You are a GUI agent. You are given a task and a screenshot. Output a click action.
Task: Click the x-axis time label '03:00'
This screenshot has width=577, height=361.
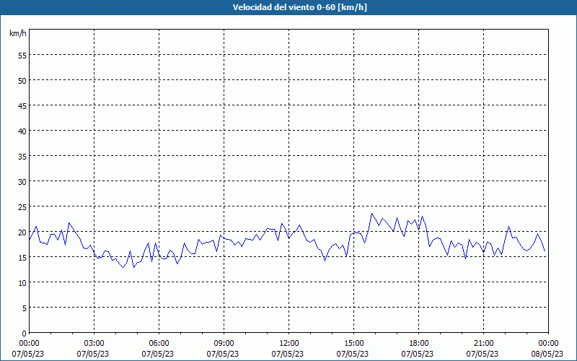point(94,344)
